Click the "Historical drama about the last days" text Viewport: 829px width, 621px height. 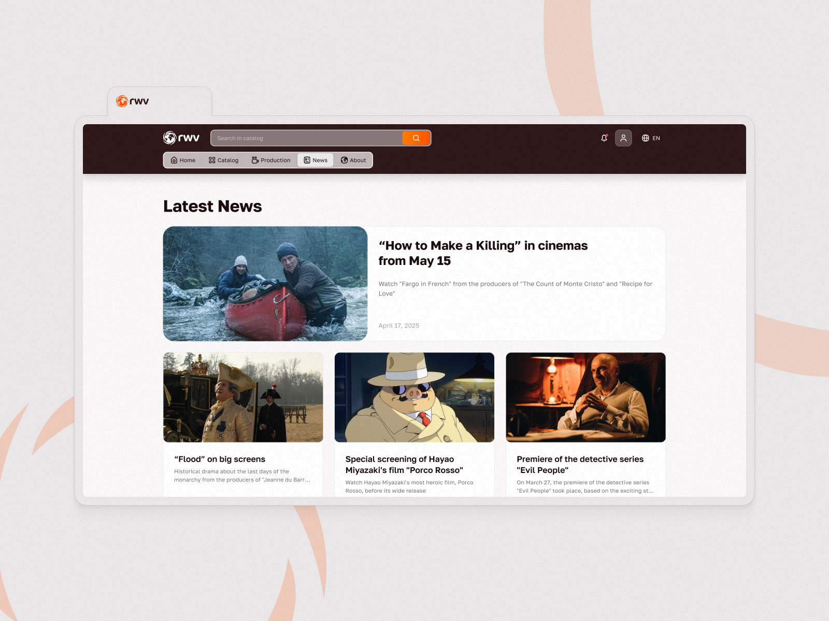pos(242,476)
